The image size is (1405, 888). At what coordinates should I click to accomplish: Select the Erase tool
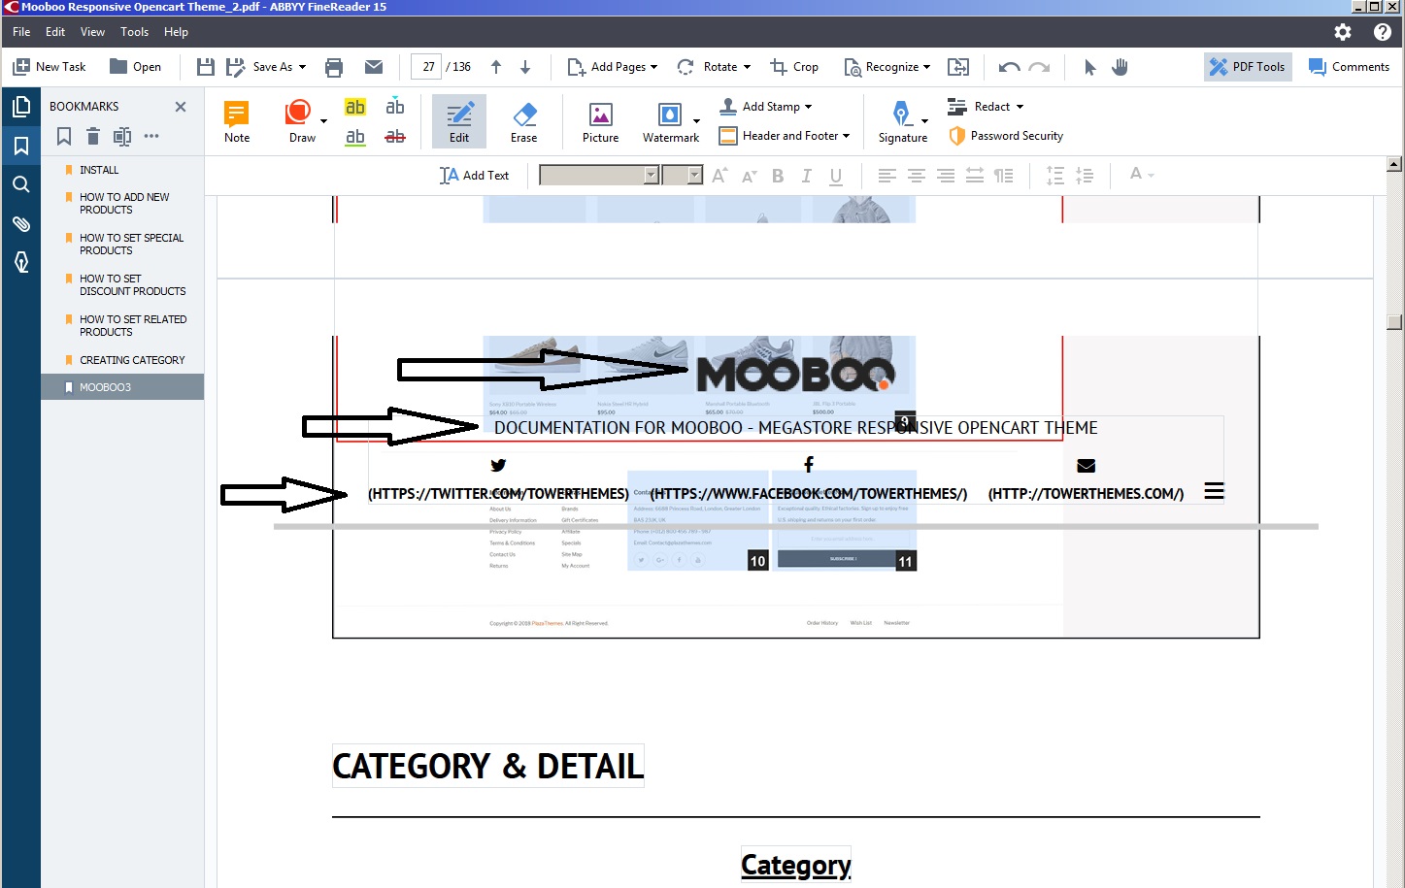point(524,122)
